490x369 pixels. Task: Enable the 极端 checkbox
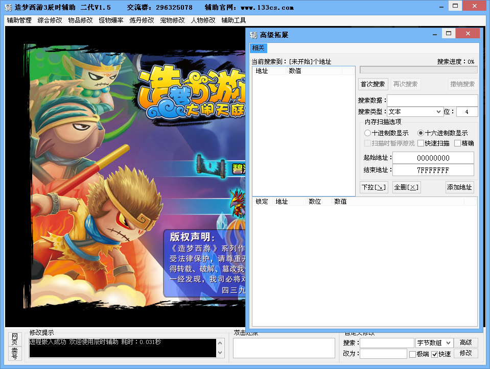tap(419, 354)
